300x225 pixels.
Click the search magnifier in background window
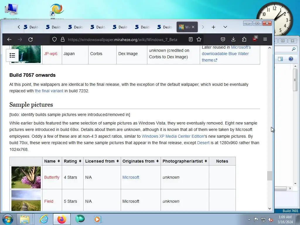click(294, 49)
